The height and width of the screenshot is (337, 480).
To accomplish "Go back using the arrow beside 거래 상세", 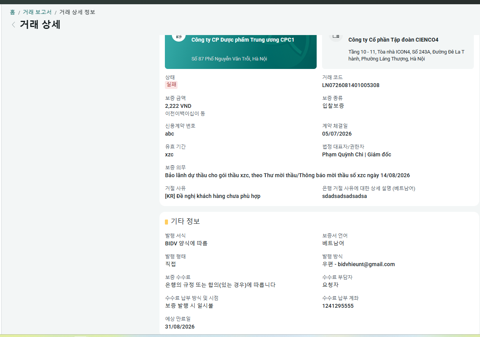I will tap(13, 25).
